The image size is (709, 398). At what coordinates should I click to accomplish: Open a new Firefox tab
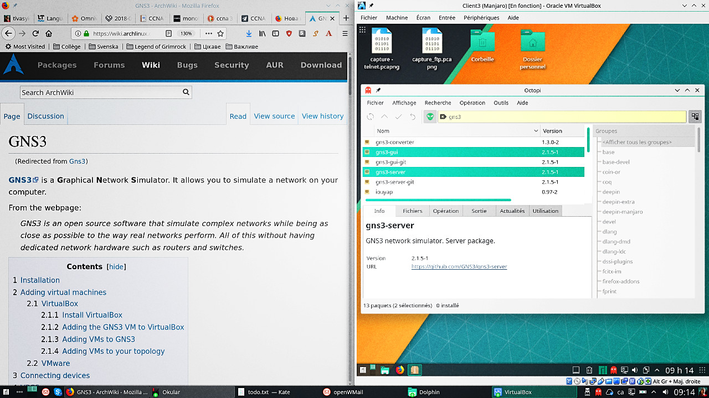click(x=346, y=18)
